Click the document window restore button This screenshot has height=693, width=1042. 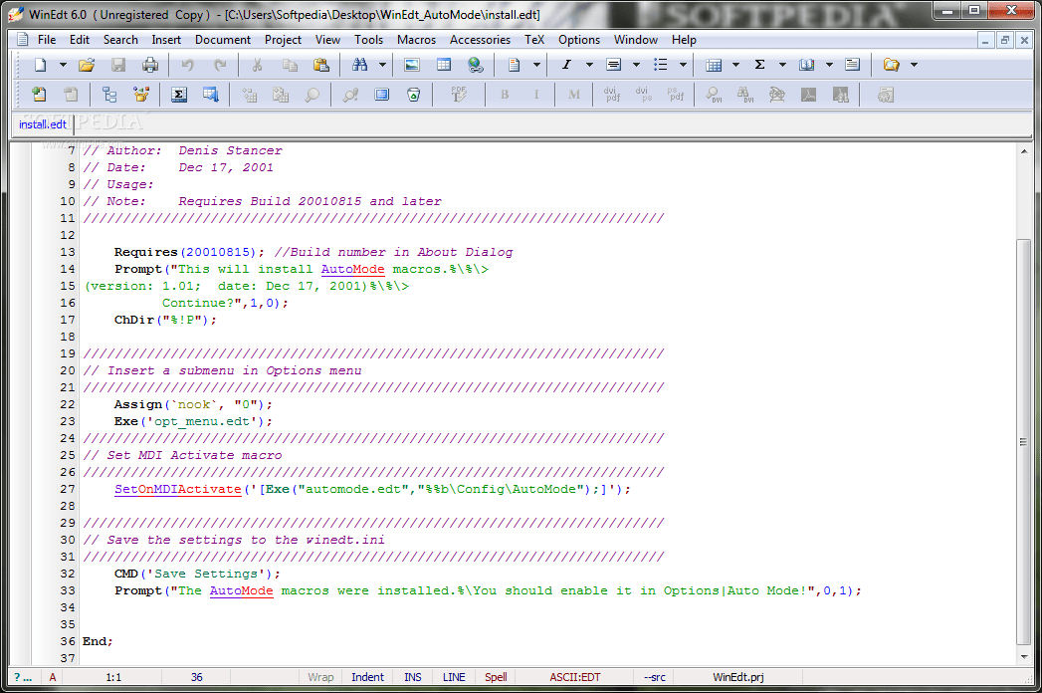(x=1005, y=41)
